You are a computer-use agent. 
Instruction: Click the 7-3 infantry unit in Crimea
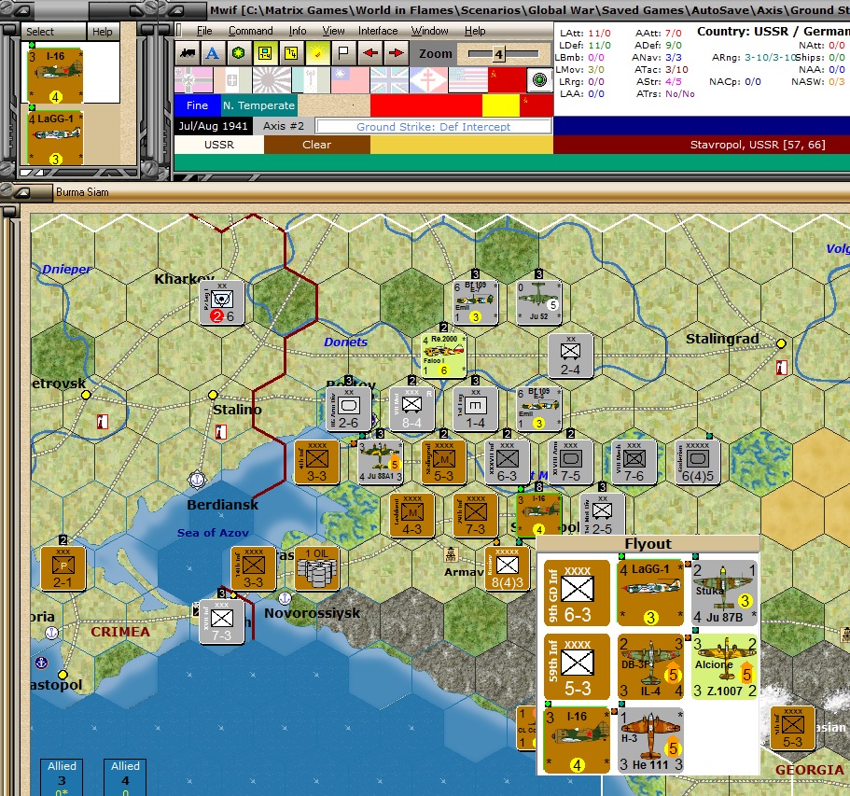(x=222, y=621)
